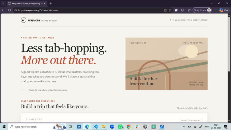Open the favorites list icon
Screen dimensions: 231x130
pos(189,10)
